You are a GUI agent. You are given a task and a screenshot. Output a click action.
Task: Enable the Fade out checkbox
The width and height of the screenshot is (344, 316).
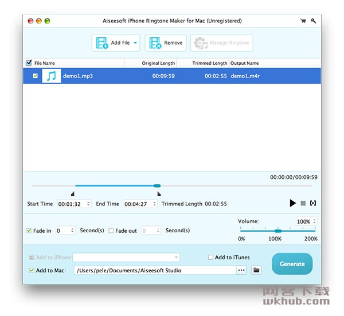click(x=111, y=231)
